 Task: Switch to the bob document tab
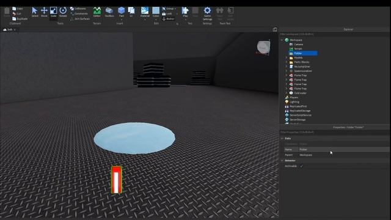point(10,29)
